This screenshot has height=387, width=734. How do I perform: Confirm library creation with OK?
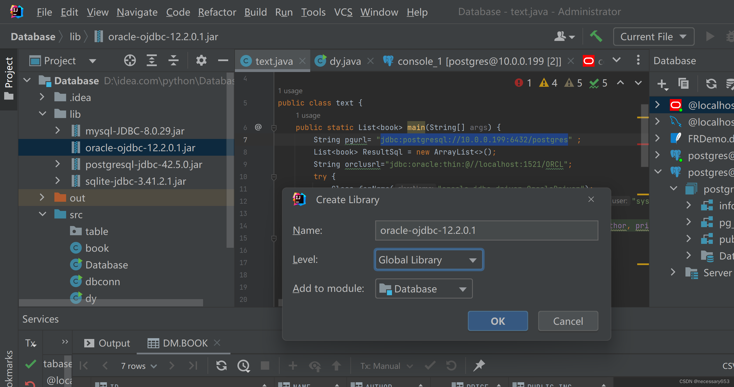[x=497, y=321]
